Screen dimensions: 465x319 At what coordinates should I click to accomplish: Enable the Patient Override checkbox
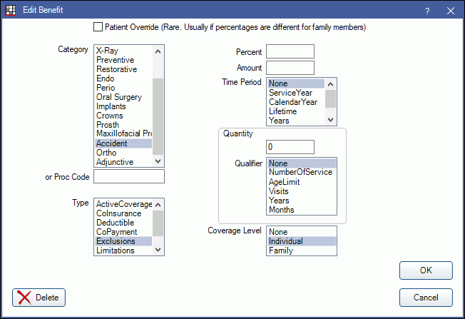click(98, 27)
